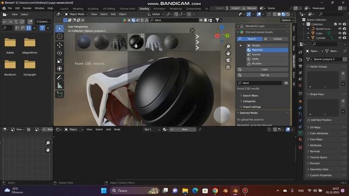Enable Add Rest Position checkbox

click(309, 120)
